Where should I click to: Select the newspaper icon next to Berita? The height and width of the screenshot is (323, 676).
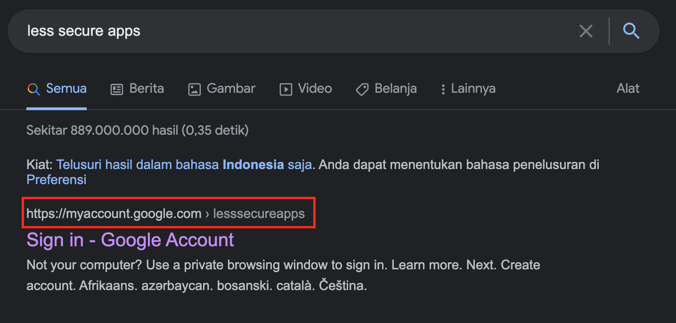coord(116,89)
